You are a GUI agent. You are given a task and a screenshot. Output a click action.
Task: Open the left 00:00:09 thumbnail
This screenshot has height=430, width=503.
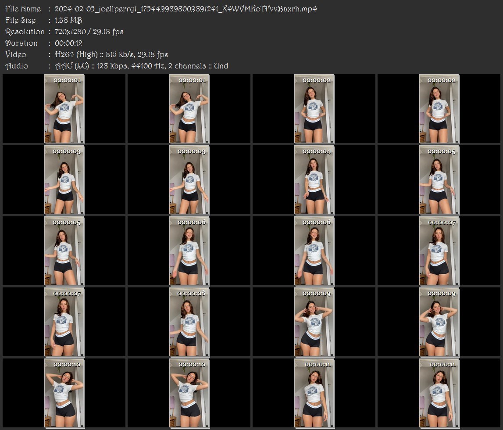pyautogui.click(x=314, y=322)
